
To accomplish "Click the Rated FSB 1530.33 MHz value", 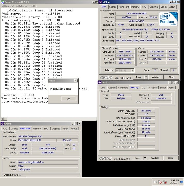I will [x=125, y=63].
